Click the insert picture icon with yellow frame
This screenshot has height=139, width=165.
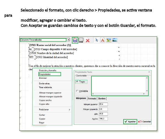pos(109,40)
